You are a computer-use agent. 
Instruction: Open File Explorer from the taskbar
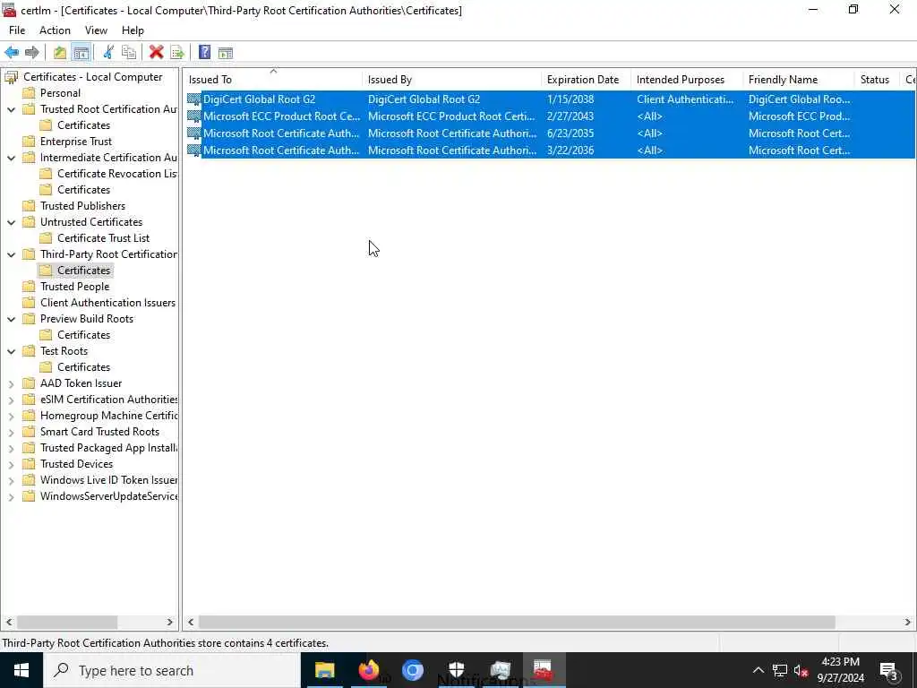324,670
